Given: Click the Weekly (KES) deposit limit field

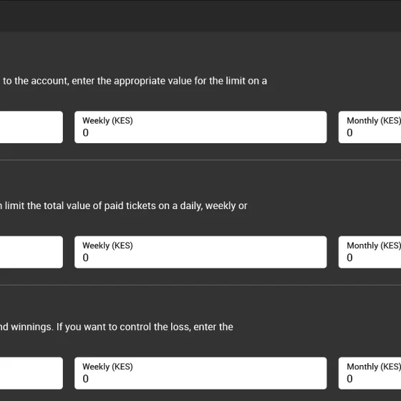Looking at the screenshot, I should click(200, 127).
